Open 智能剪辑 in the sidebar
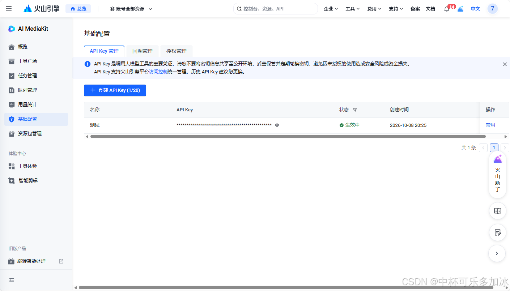The image size is (510, 291). click(36, 180)
